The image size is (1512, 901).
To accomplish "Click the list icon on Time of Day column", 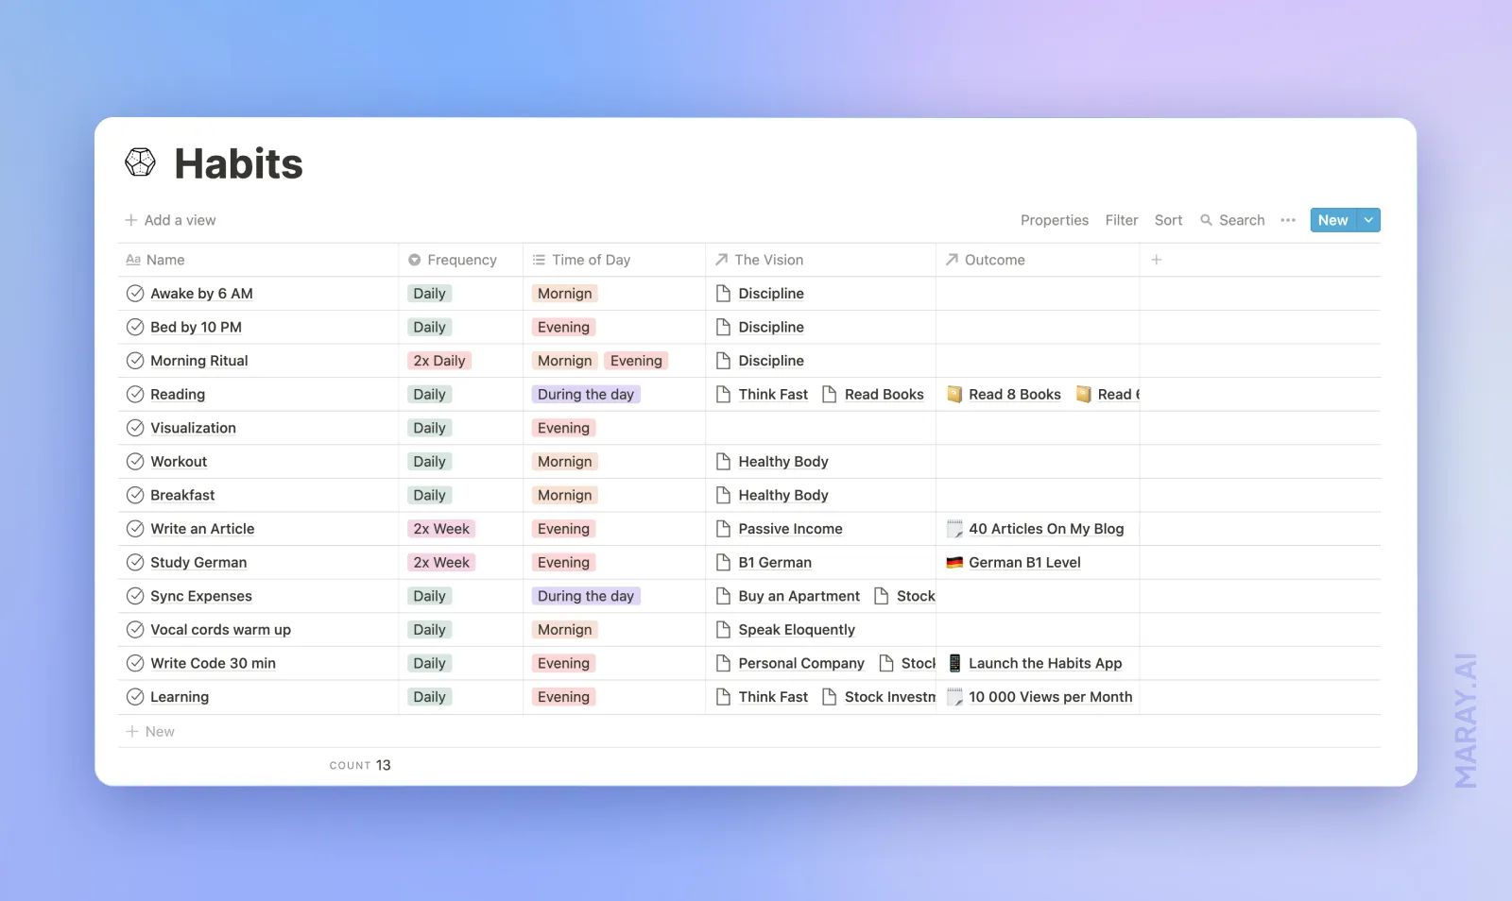I will (x=538, y=259).
